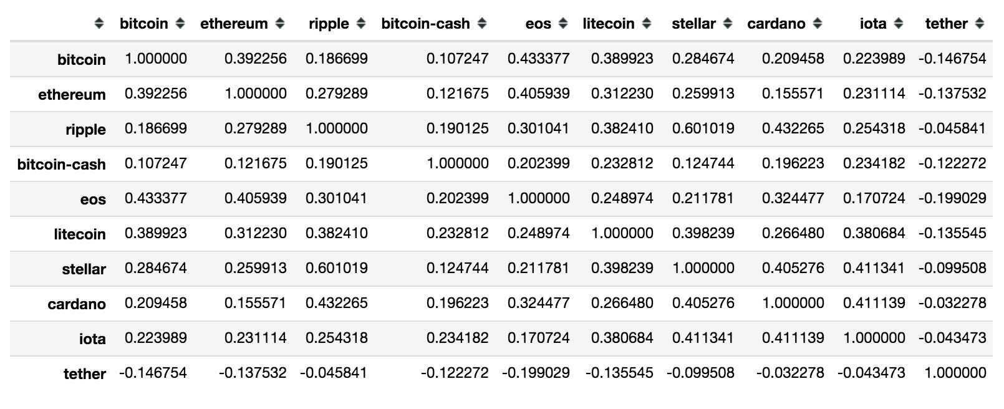The width and height of the screenshot is (1004, 409).
Task: Click the 0.411139 cell in the iota row
Action: coord(793,338)
